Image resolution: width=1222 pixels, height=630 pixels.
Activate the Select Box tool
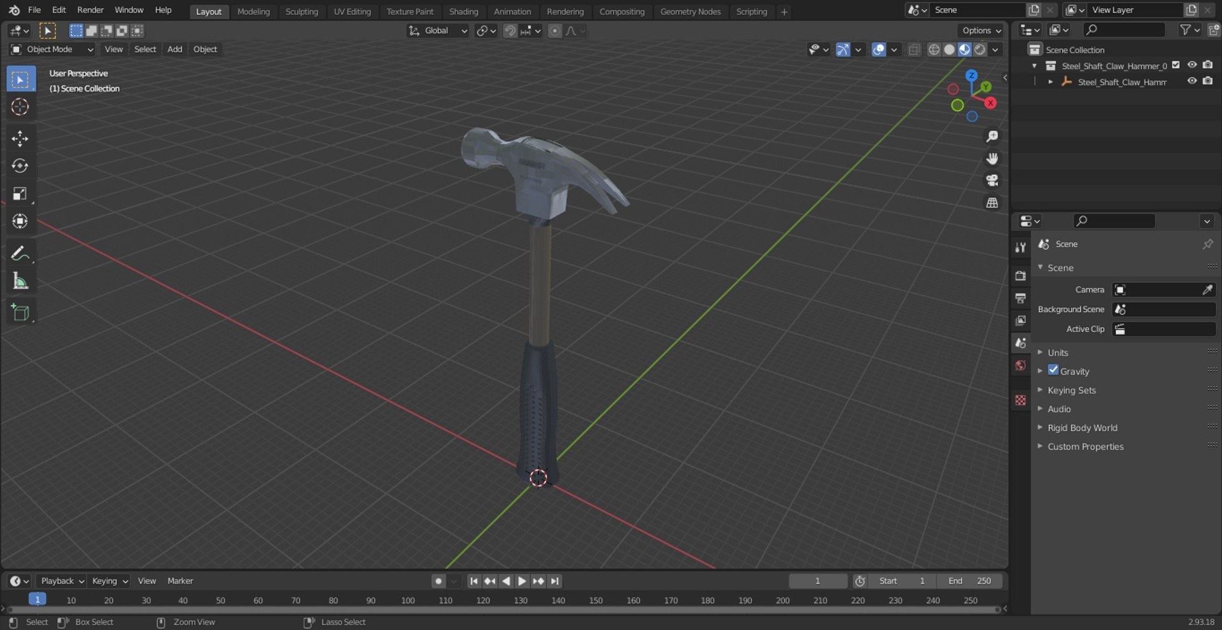point(20,79)
